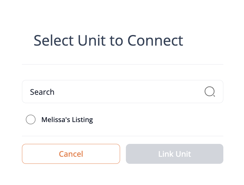Click the word "Search" in the field
The image size is (244, 185).
pyautogui.click(x=42, y=92)
